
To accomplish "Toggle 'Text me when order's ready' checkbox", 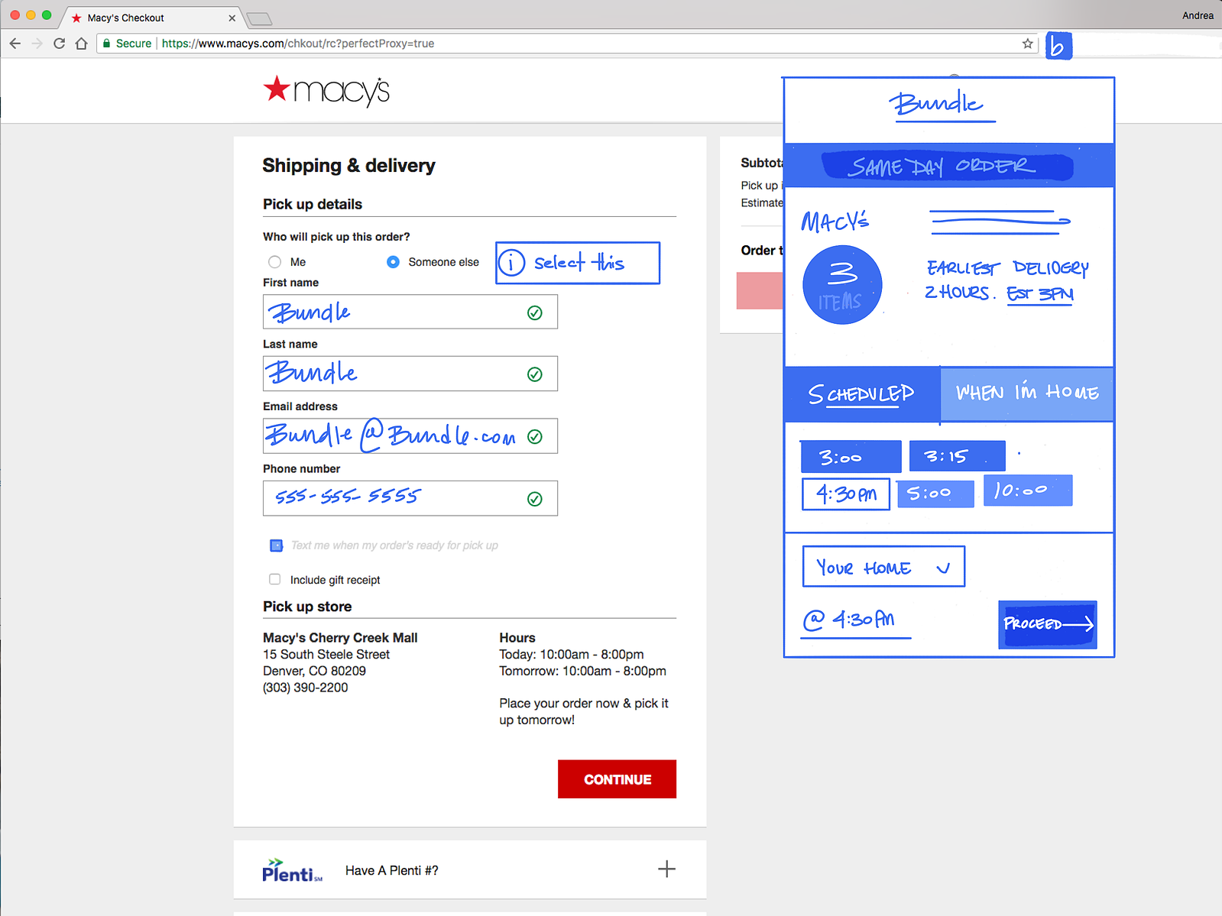I will (277, 545).
